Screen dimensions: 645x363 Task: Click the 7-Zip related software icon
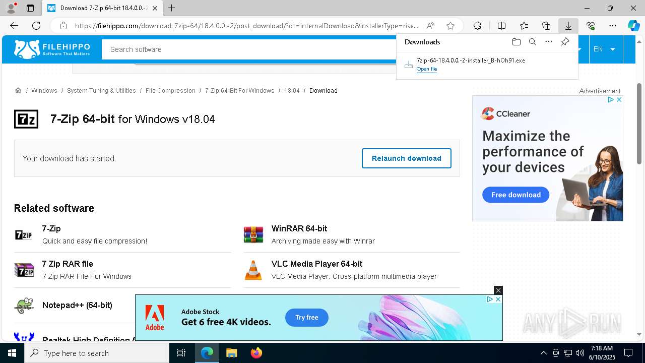tap(24, 235)
